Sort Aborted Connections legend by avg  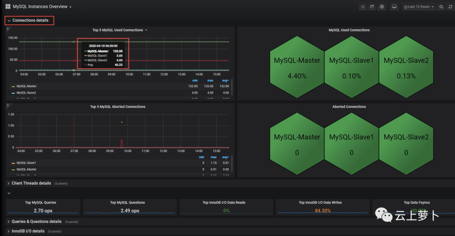(x=225, y=157)
